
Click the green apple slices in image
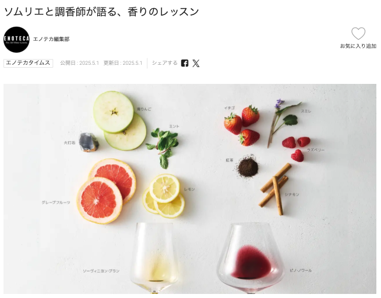pos(120,121)
